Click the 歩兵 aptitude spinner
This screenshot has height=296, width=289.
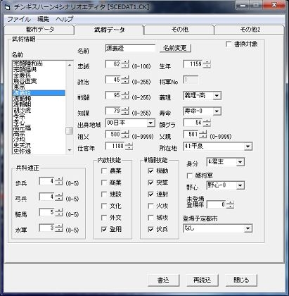point(58,181)
